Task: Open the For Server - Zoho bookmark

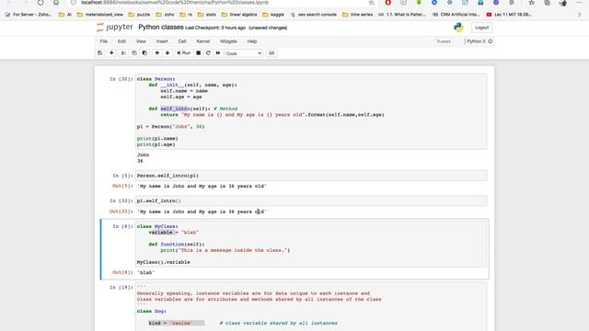Action: [29, 15]
